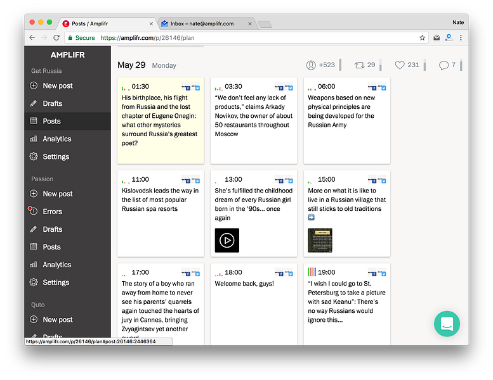This screenshot has width=493, height=380.
Task: Click the Twitter icon on the 01:30 post
Action: point(196,87)
